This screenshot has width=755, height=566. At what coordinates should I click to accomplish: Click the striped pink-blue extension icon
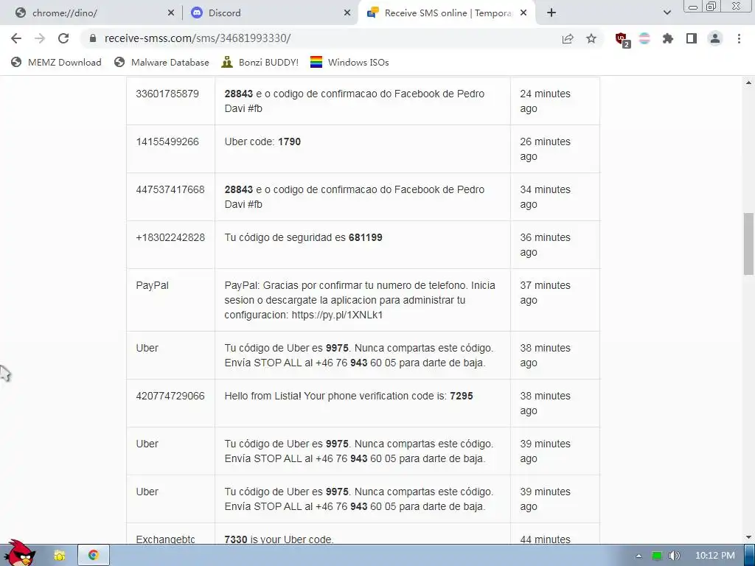pyautogui.click(x=644, y=38)
